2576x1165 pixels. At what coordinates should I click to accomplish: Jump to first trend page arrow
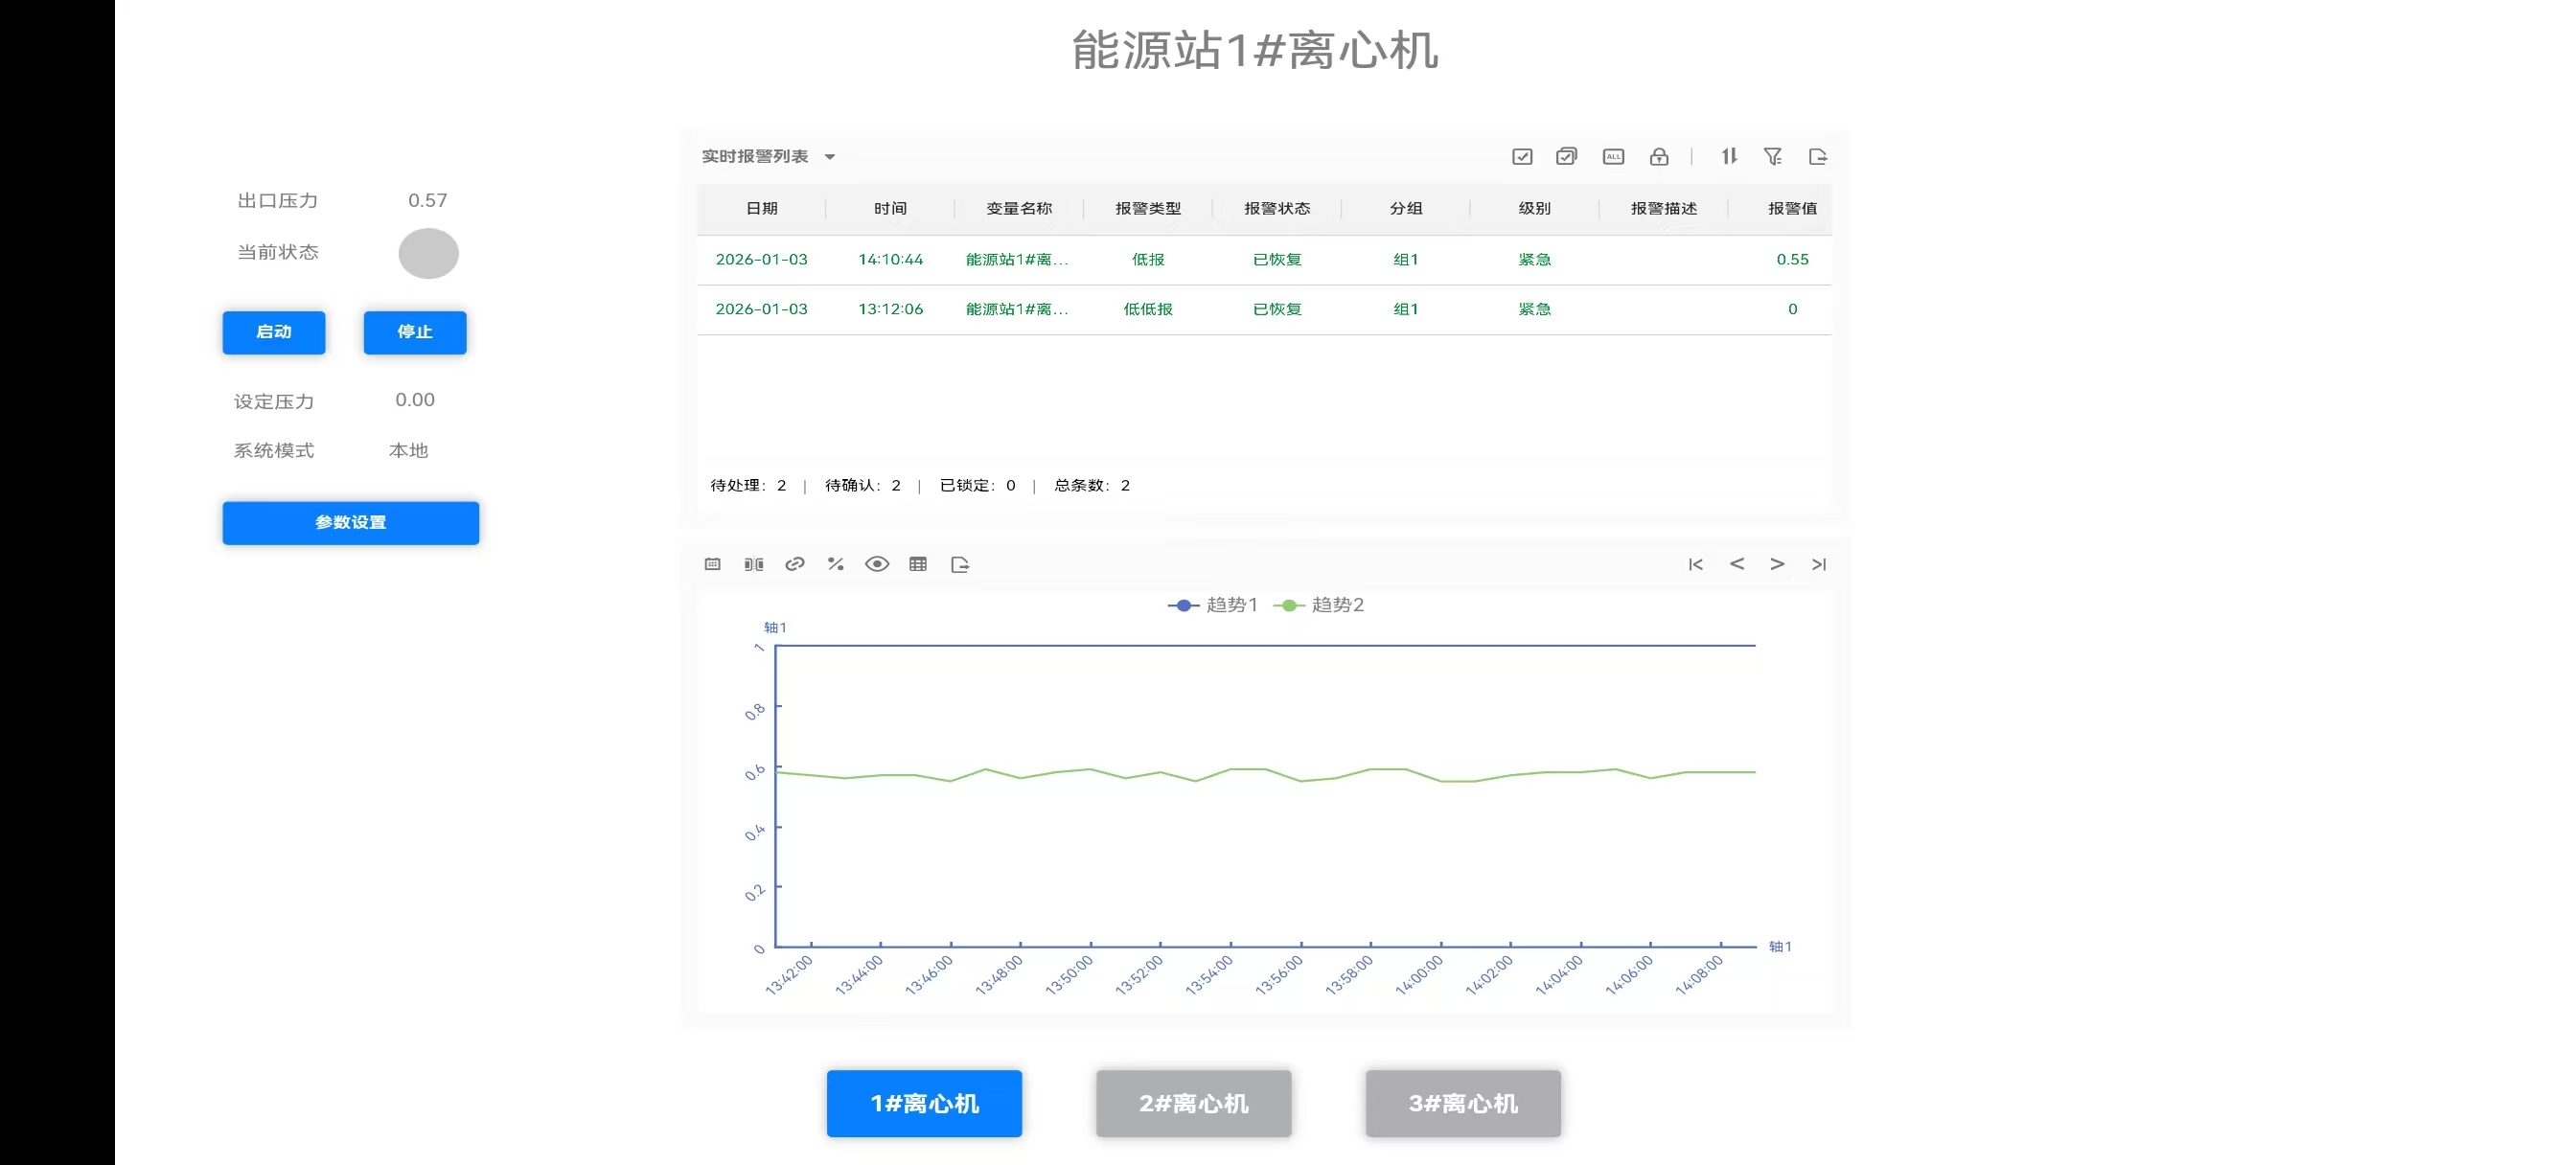point(1695,565)
